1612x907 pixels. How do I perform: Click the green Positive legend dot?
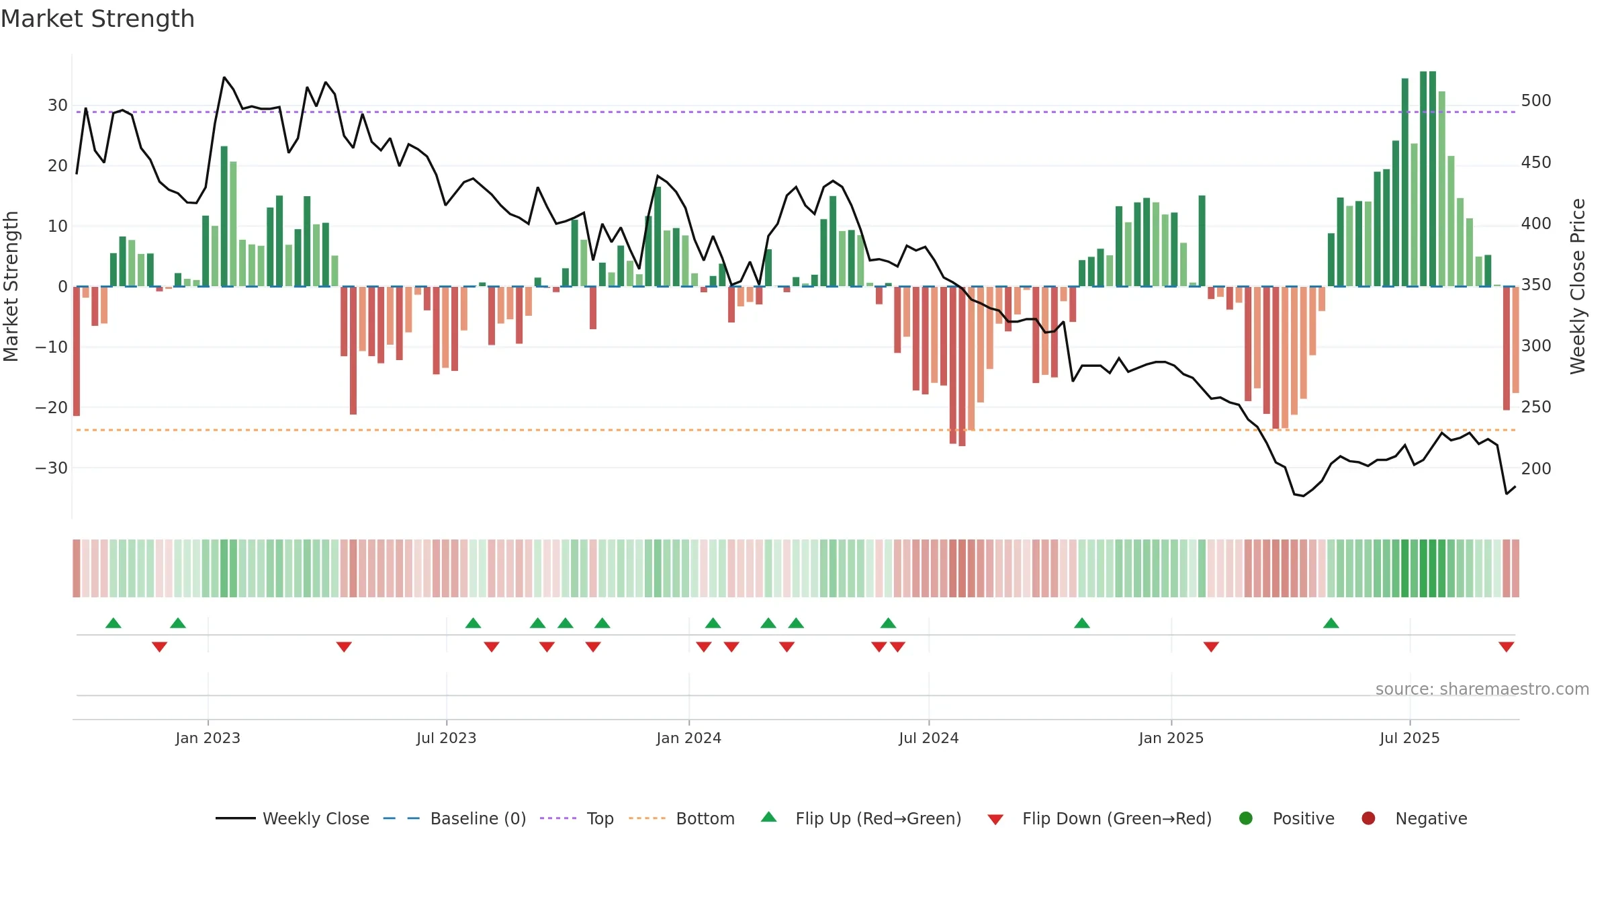click(1246, 818)
